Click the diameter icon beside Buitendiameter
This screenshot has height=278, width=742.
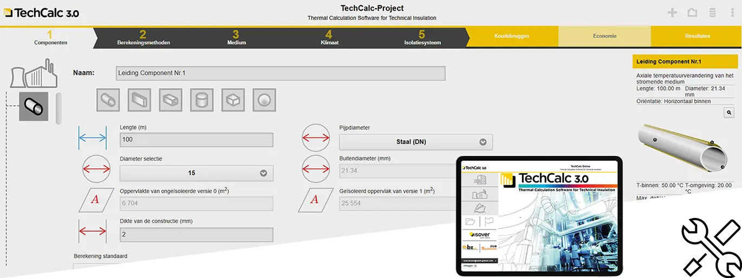[x=316, y=168]
